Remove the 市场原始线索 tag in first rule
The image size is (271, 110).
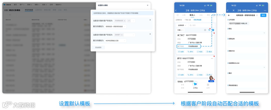click(x=124, y=21)
